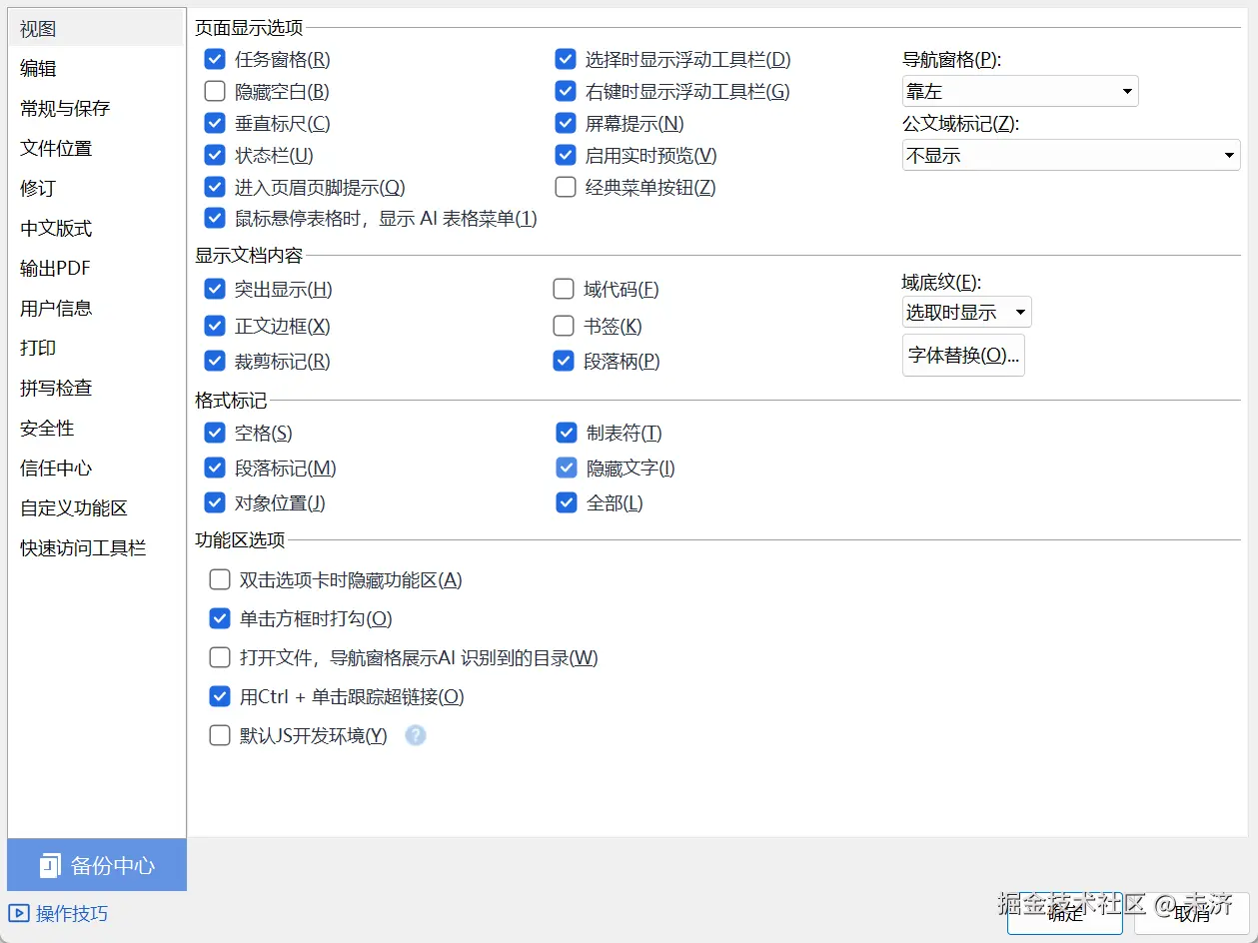
Task: Enable 双击选项卡时隐藏功能区 checkbox
Action: (220, 580)
